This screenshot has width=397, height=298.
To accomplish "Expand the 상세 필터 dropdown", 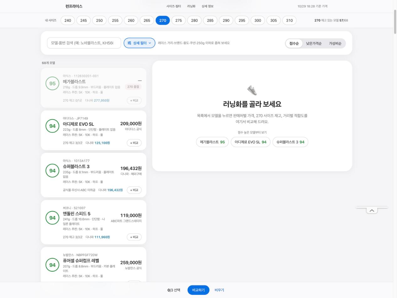I will click(140, 43).
